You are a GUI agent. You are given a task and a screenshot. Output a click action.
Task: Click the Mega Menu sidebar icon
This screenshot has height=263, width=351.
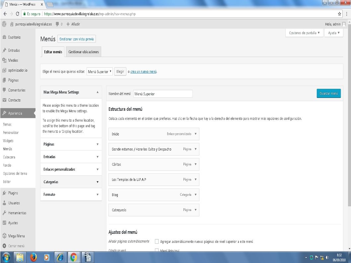[4, 236]
